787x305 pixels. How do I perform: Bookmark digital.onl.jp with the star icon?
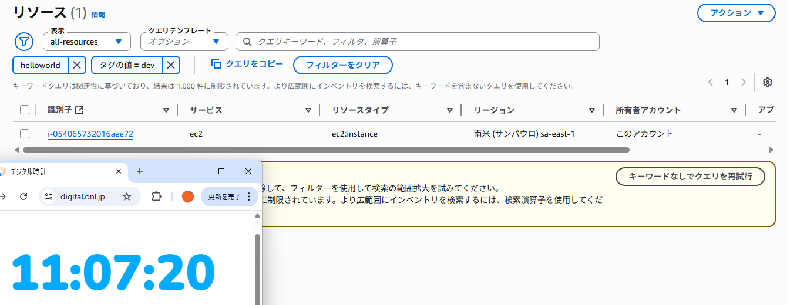[127, 196]
